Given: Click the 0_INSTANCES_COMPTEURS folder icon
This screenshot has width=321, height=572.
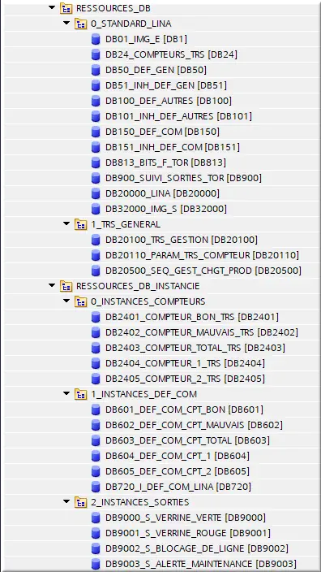Looking at the screenshot, I should tap(80, 301).
